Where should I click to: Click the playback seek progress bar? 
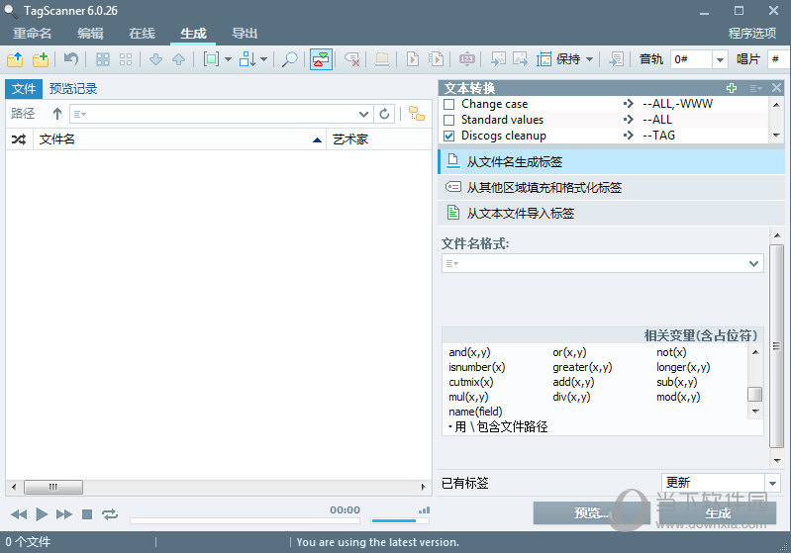(245, 520)
